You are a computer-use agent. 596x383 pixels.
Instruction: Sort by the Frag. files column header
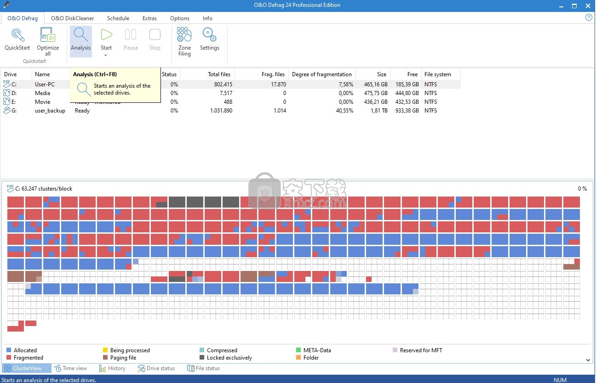click(x=262, y=74)
